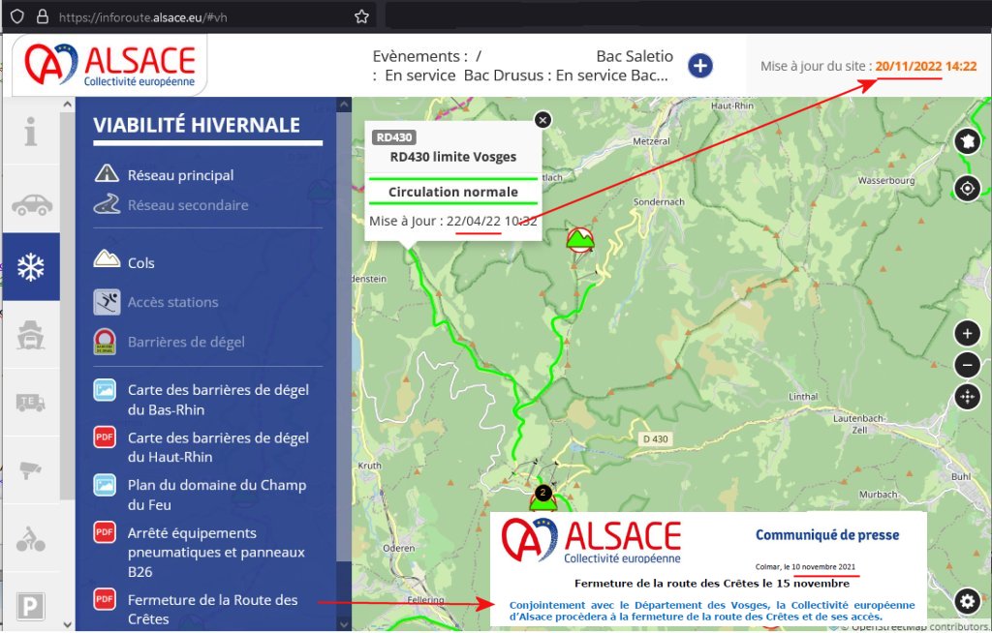Click the Oderen label on map

coord(398,548)
